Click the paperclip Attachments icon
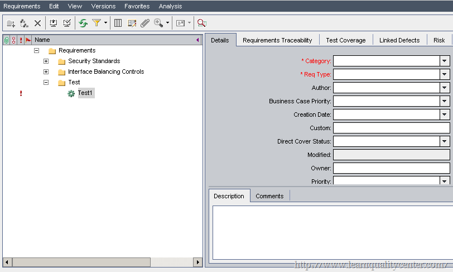The height and width of the screenshot is (272, 453). pos(144,23)
